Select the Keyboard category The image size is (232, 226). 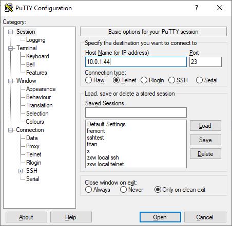point(37,56)
